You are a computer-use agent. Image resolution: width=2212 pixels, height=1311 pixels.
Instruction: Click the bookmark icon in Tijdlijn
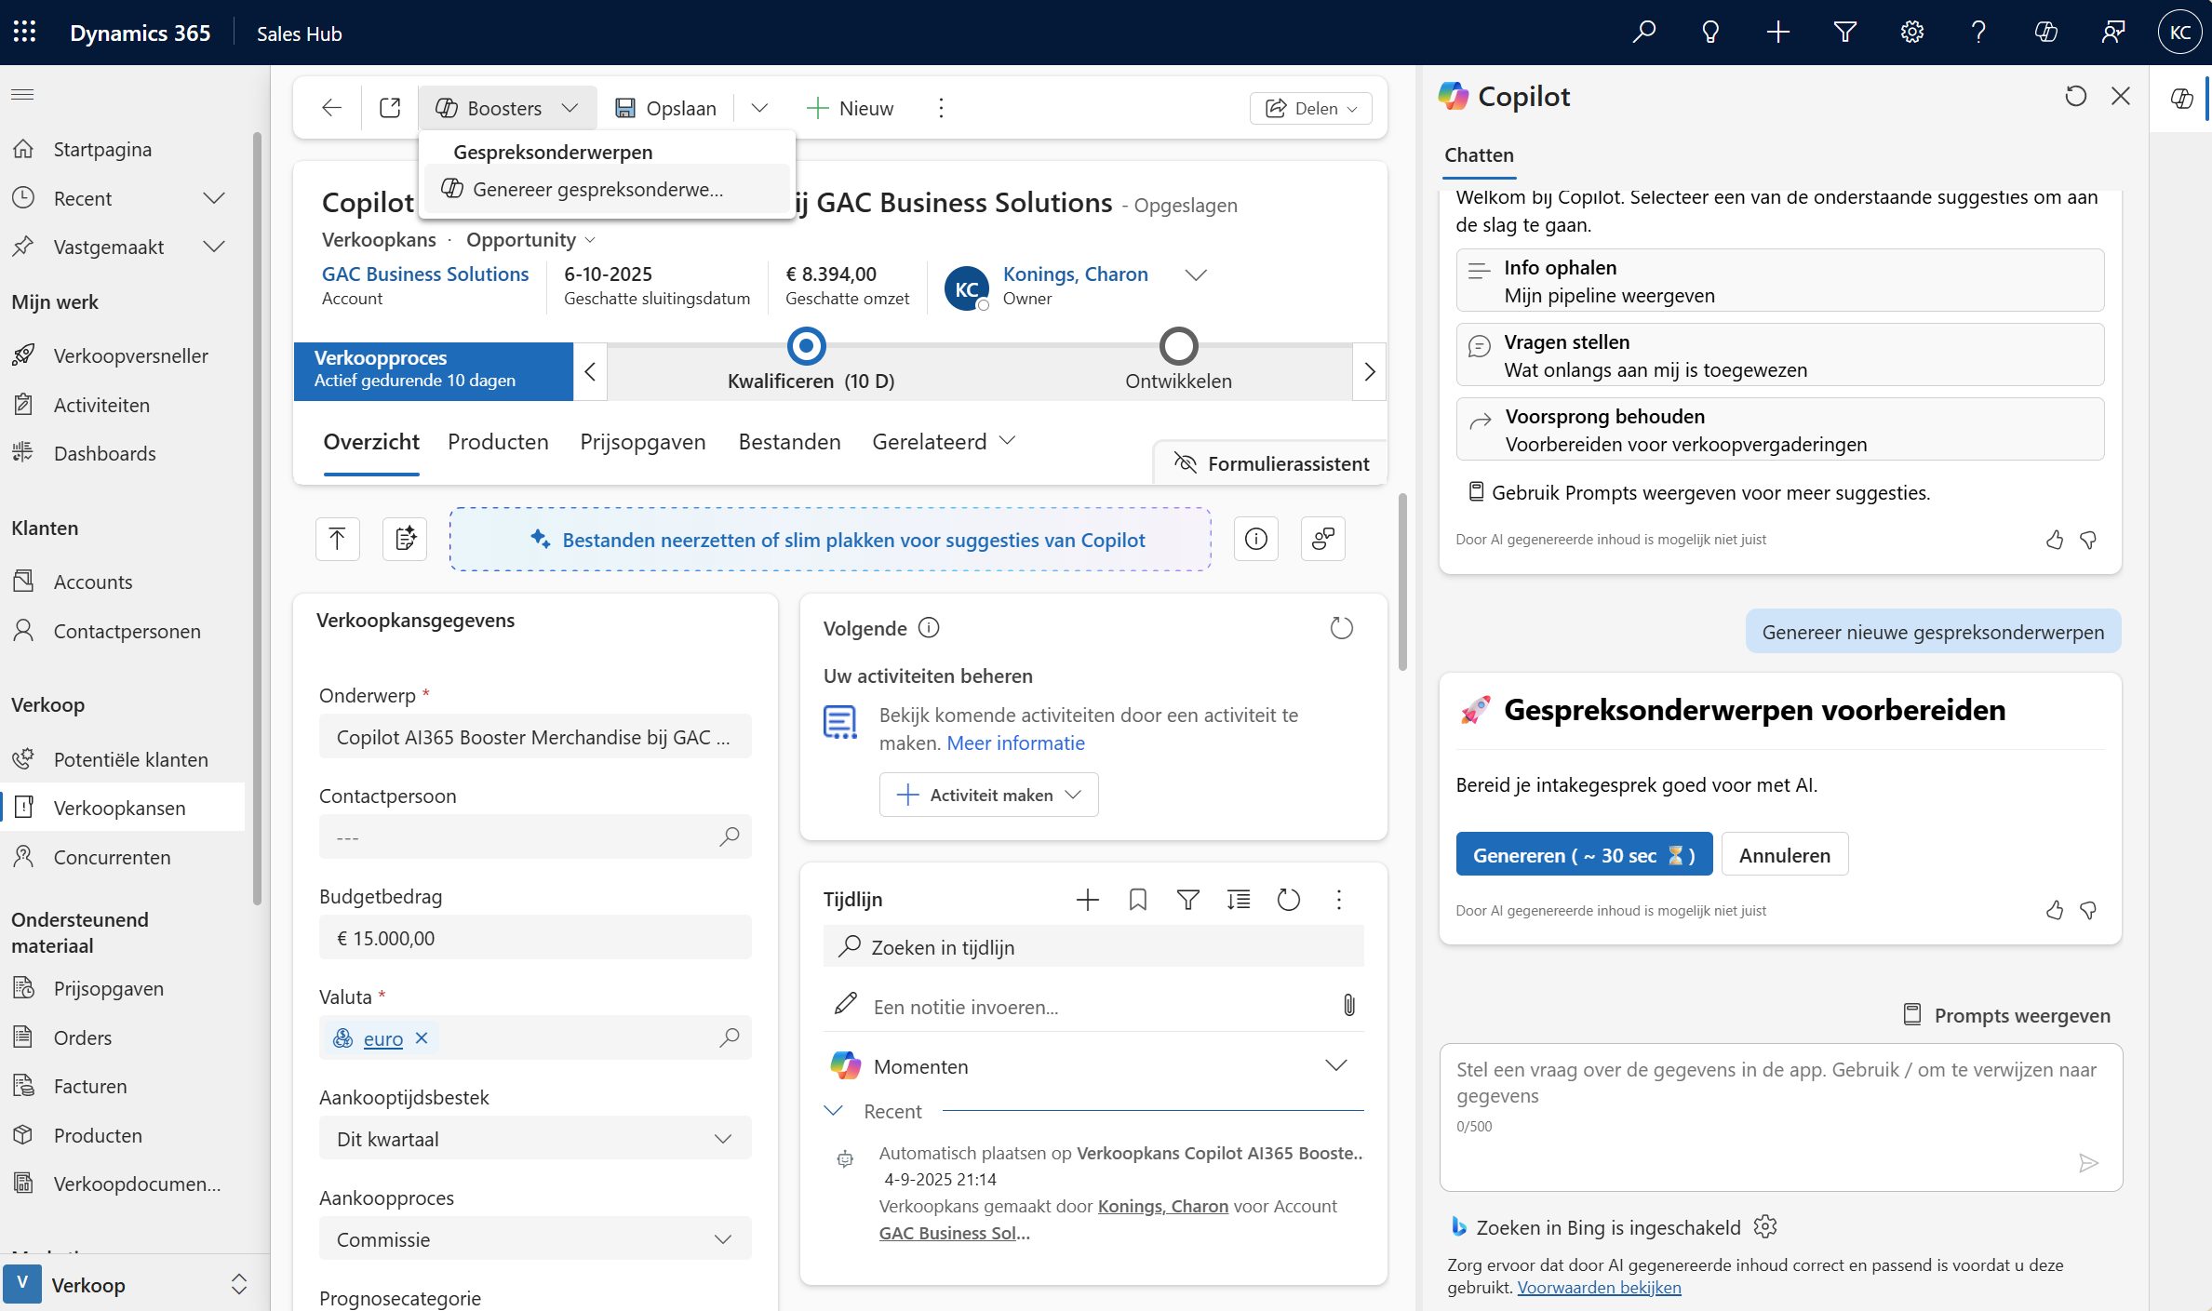[1137, 900]
